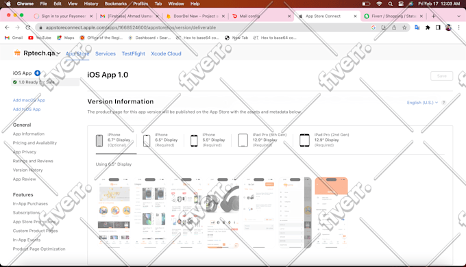Bookmark this page with star icon
The width and height of the screenshot is (466, 267).
click(404, 27)
